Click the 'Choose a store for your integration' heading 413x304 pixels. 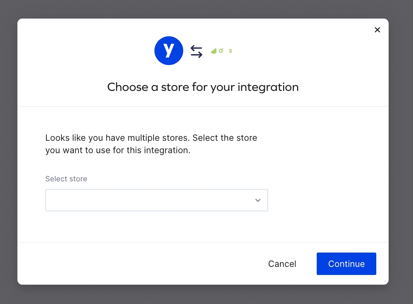point(203,87)
